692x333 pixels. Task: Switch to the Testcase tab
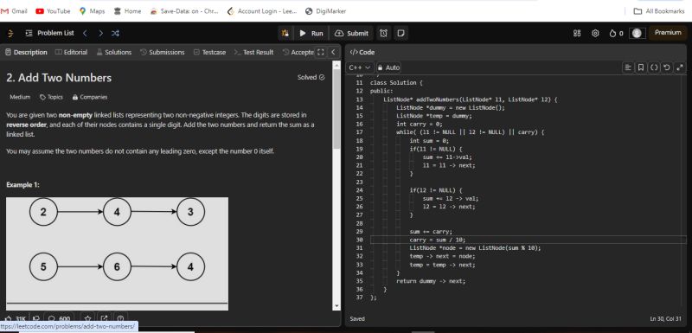click(x=209, y=52)
